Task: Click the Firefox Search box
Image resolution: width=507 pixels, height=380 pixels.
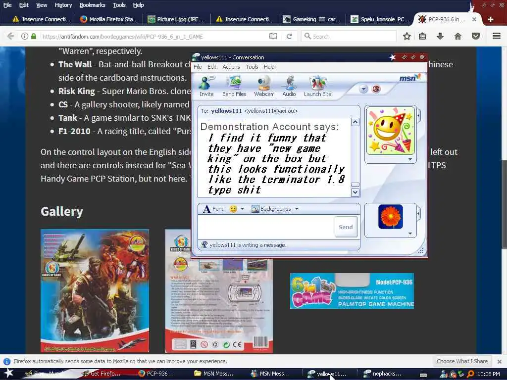Action: point(349,36)
